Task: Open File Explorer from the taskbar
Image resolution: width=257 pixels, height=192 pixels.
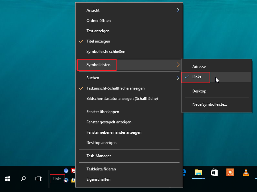Action: click(x=199, y=173)
